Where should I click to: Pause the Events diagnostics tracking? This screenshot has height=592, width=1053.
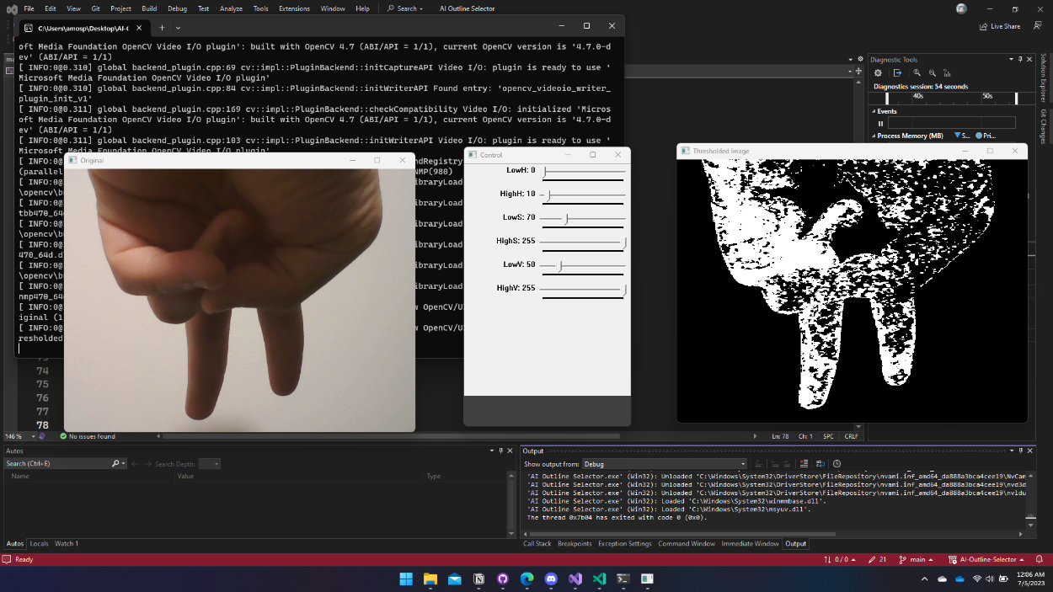[x=881, y=123]
